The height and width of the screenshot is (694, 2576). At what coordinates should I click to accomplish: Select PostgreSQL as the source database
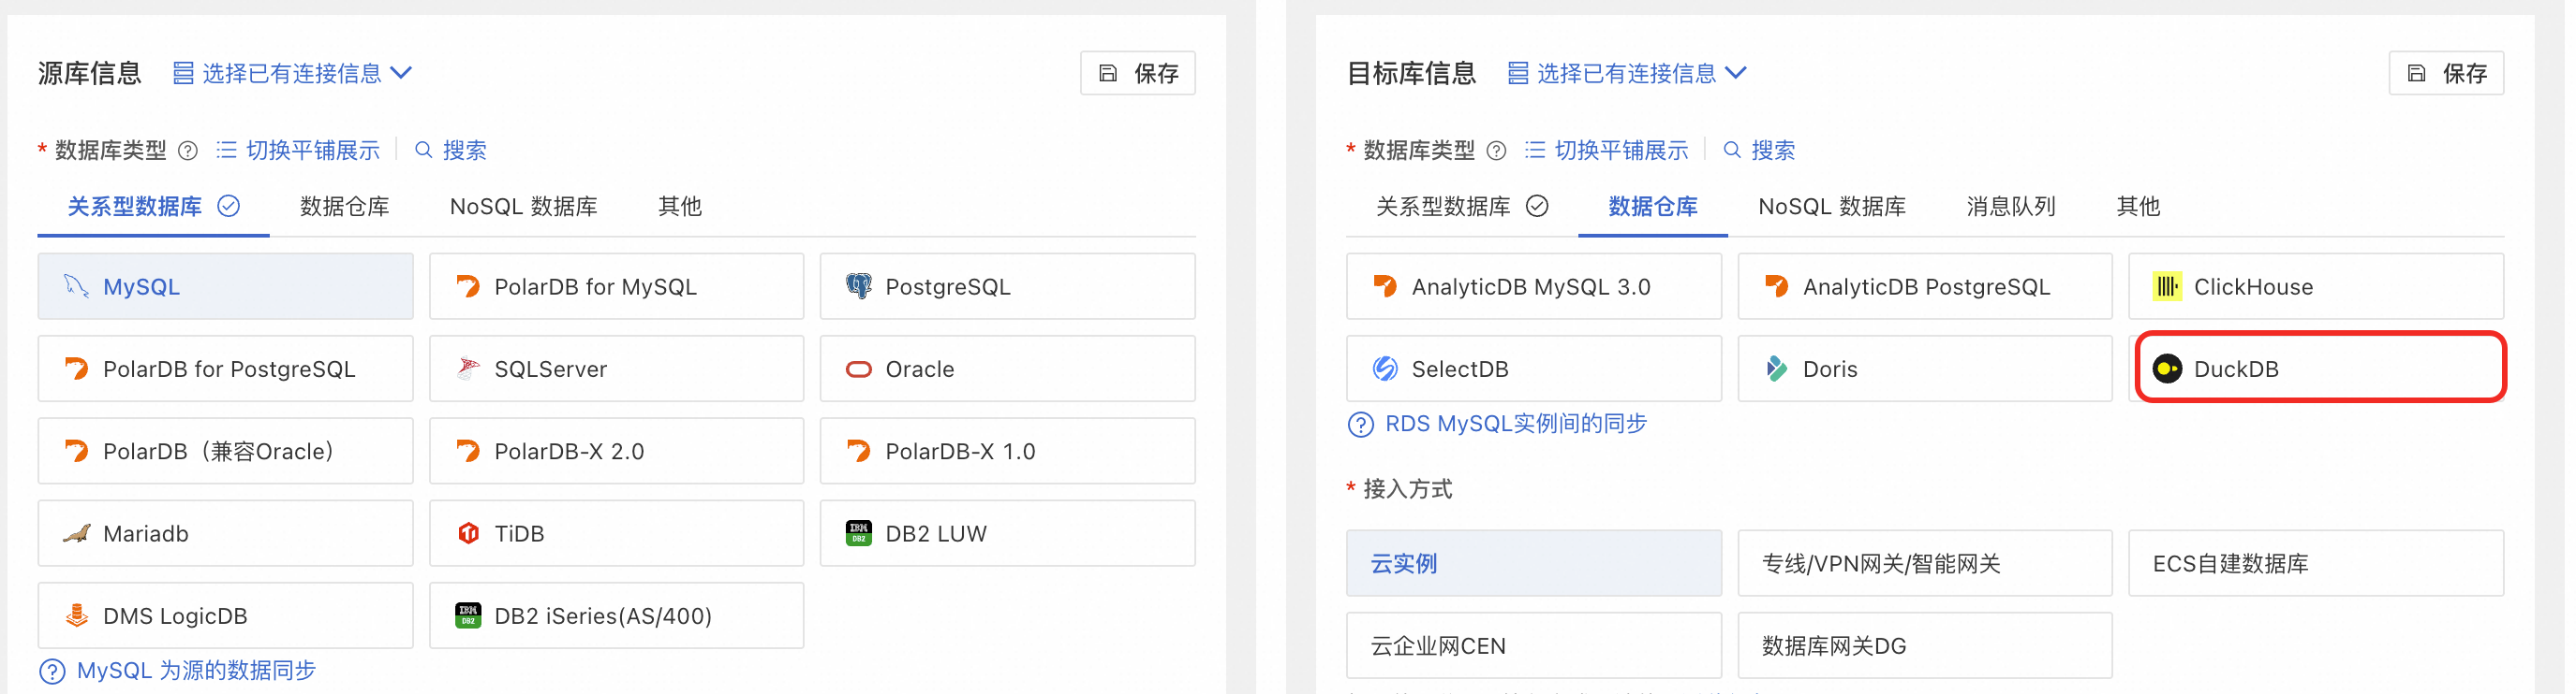1007,286
